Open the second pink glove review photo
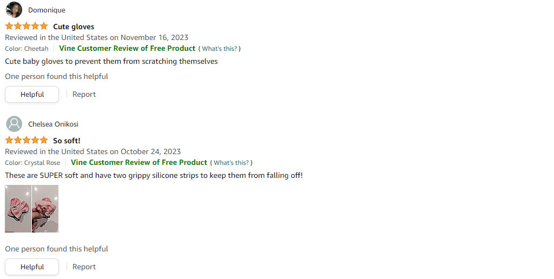554x279 pixels. coord(45,209)
